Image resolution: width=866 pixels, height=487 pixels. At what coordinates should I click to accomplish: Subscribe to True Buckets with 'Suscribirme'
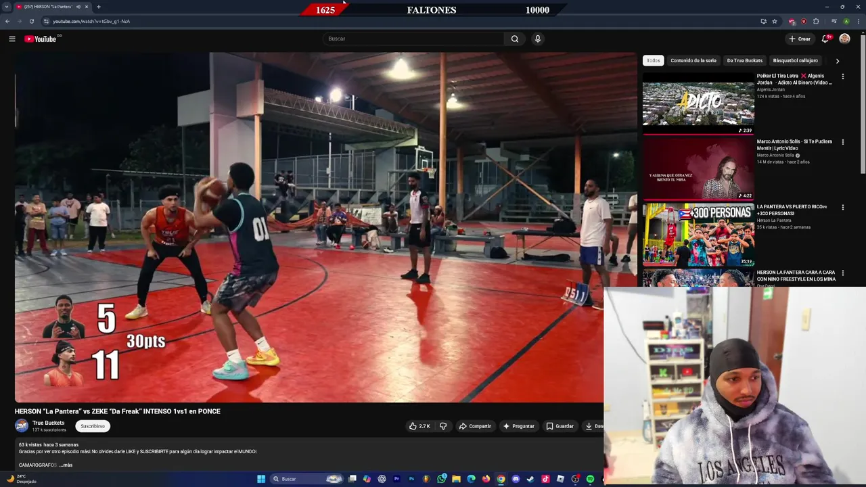[x=93, y=426]
